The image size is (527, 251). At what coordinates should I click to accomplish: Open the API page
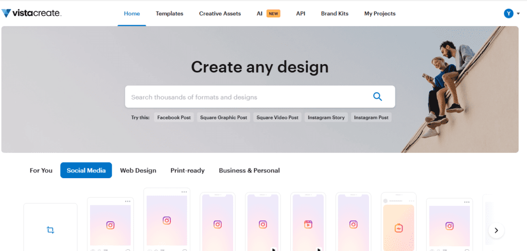pos(301,14)
